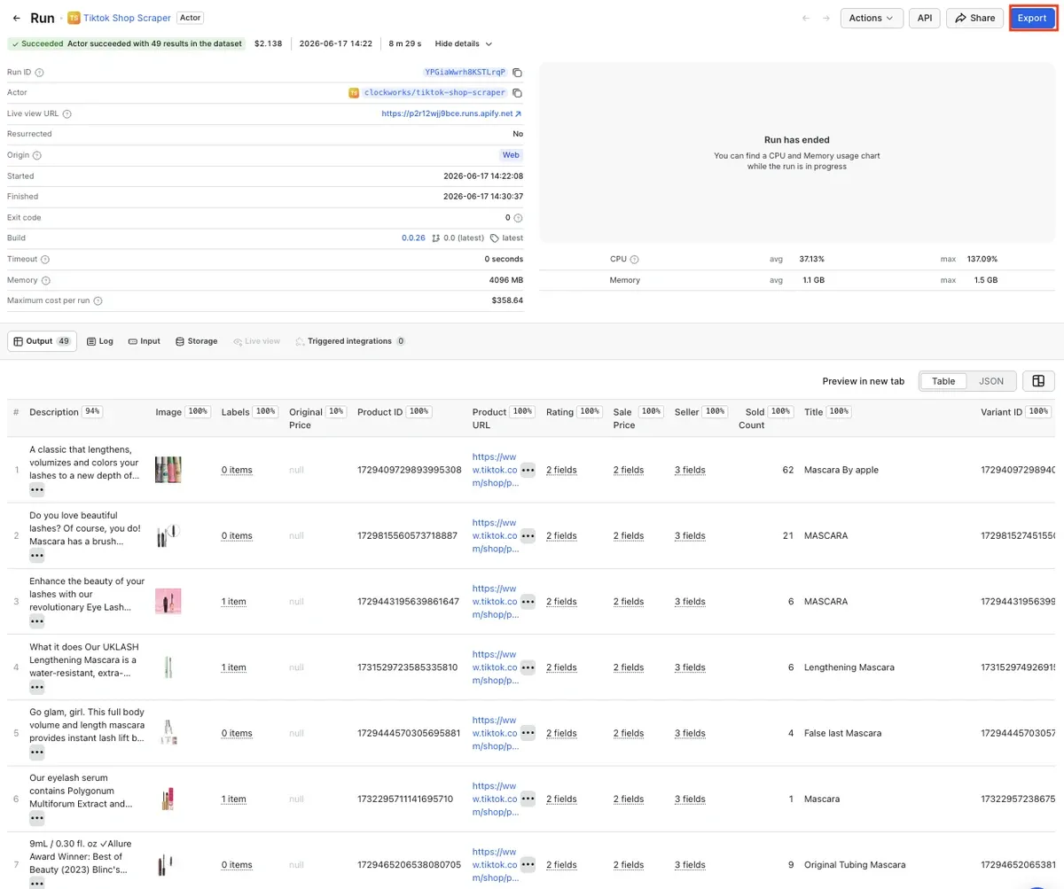The image size is (1064, 889).
Task: Copy the clockworks/tiktok-shop-scraper actor name
Action: [x=518, y=92]
